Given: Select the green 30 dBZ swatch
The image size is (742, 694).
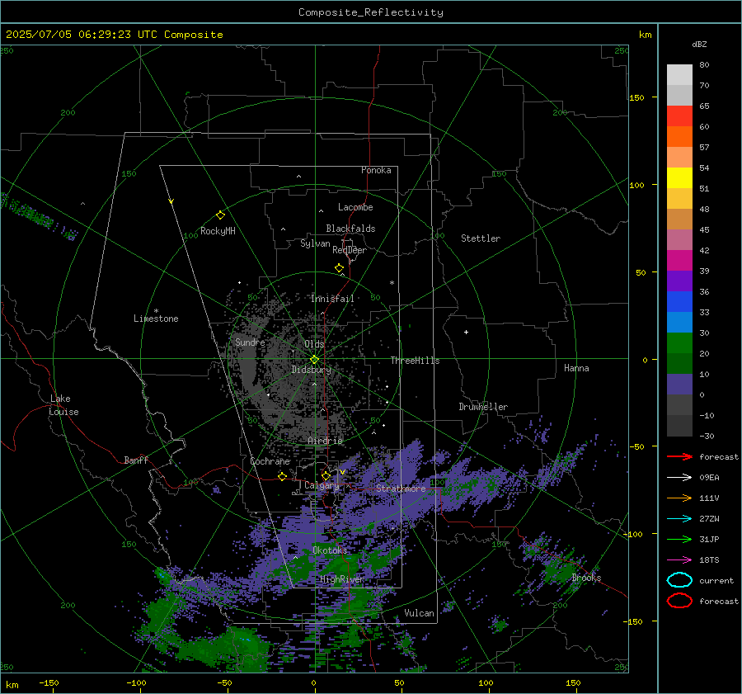Looking at the screenshot, I should [679, 342].
